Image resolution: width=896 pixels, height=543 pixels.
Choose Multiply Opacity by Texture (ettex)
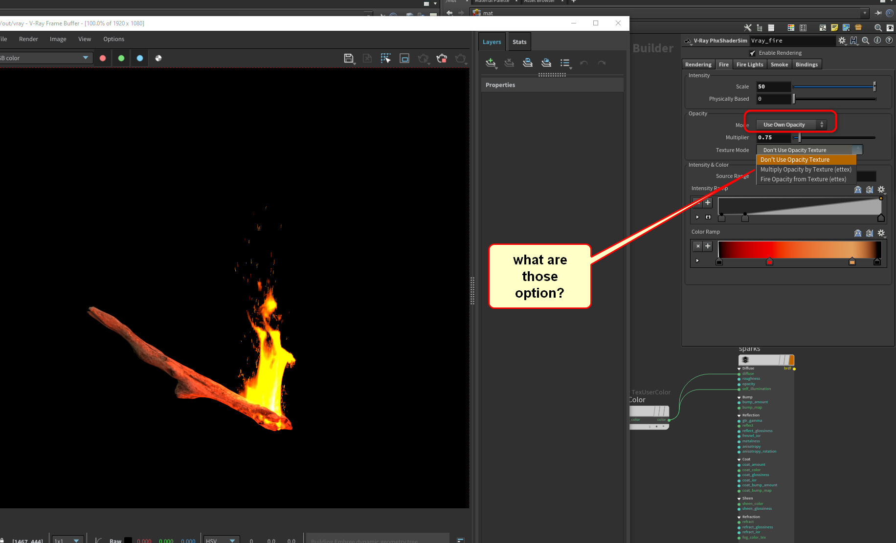806,170
